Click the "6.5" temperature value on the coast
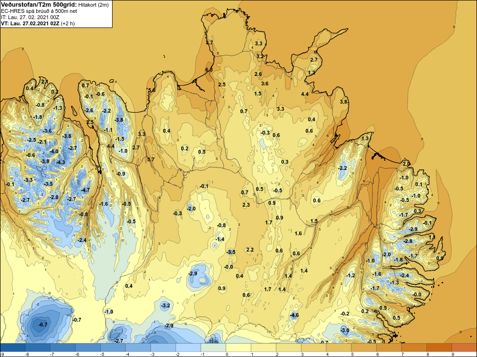 tap(209, 70)
